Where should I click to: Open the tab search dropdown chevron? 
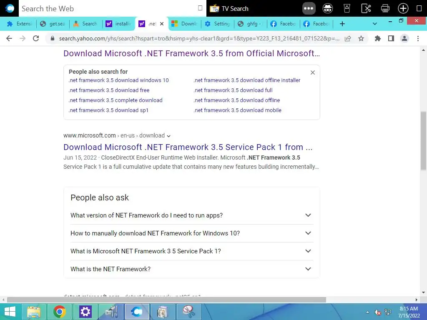[375, 24]
